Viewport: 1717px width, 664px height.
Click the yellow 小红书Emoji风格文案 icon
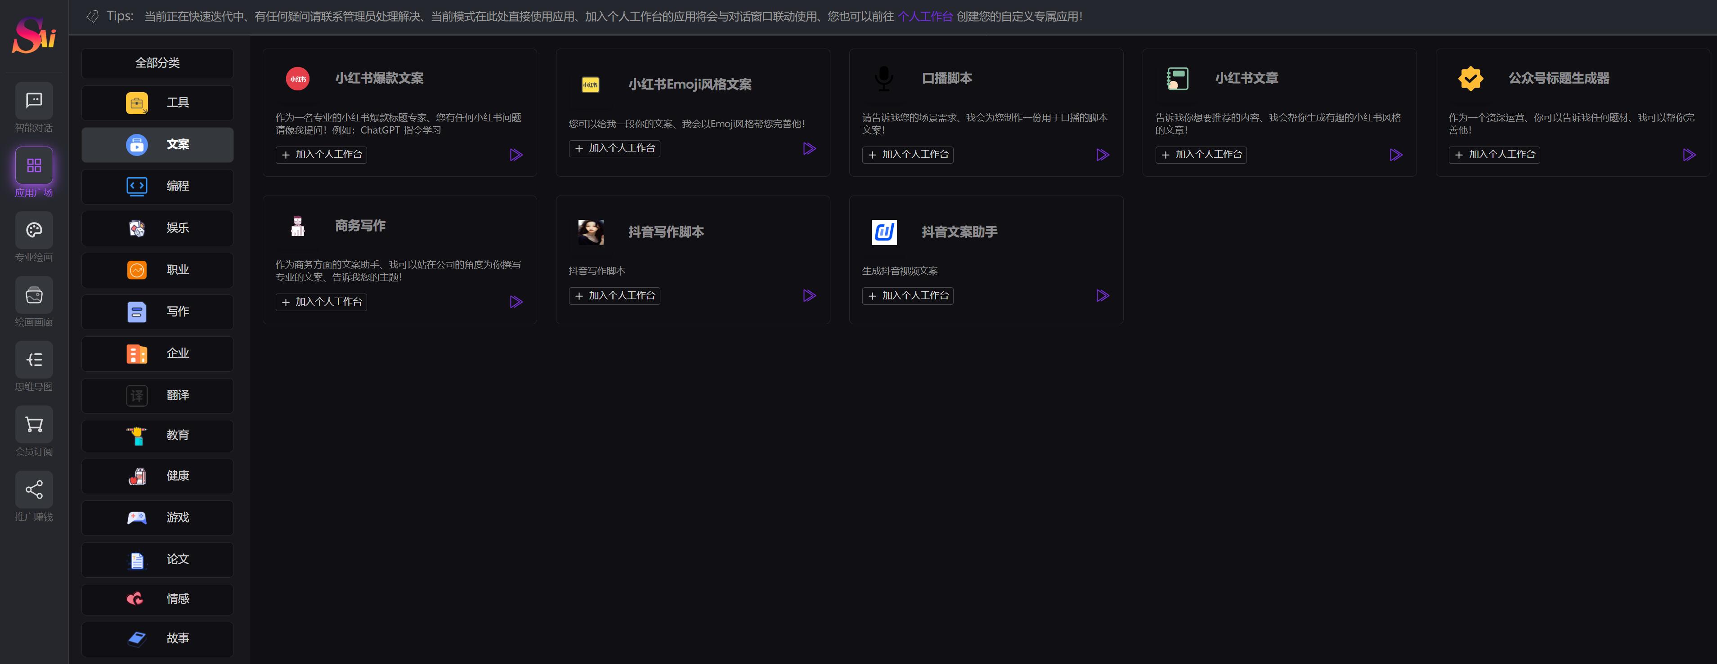tap(591, 85)
